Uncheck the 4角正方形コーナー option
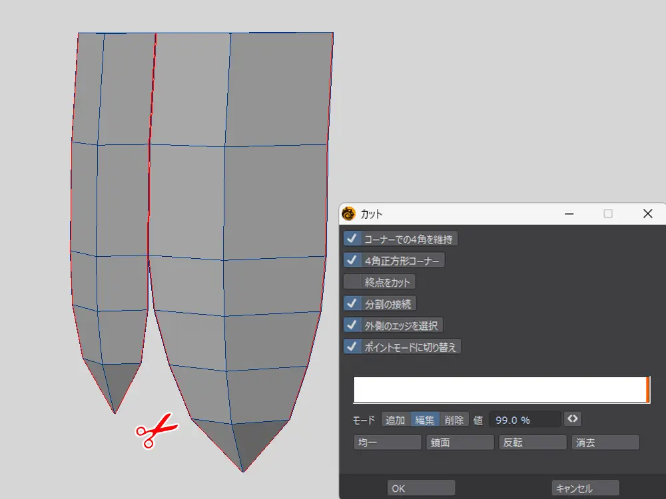This screenshot has width=666, height=499. [x=352, y=260]
